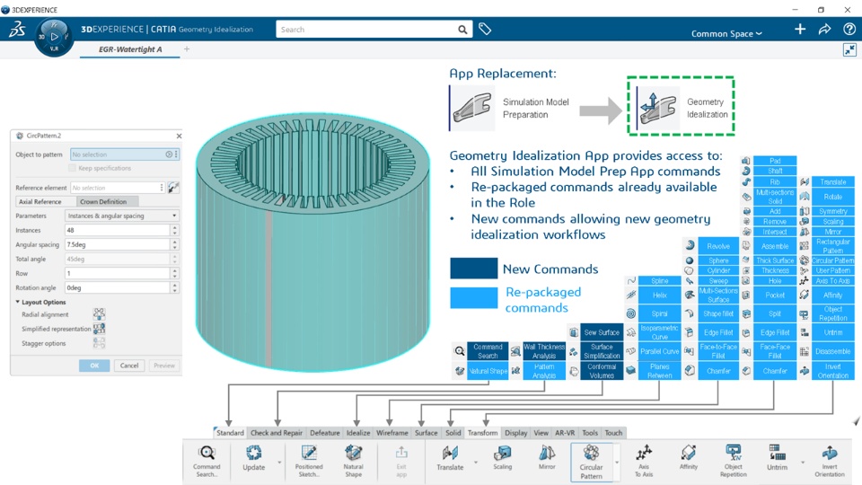Open the Parameters dropdown
This screenshot has width=862, height=485.
pyautogui.click(x=121, y=216)
